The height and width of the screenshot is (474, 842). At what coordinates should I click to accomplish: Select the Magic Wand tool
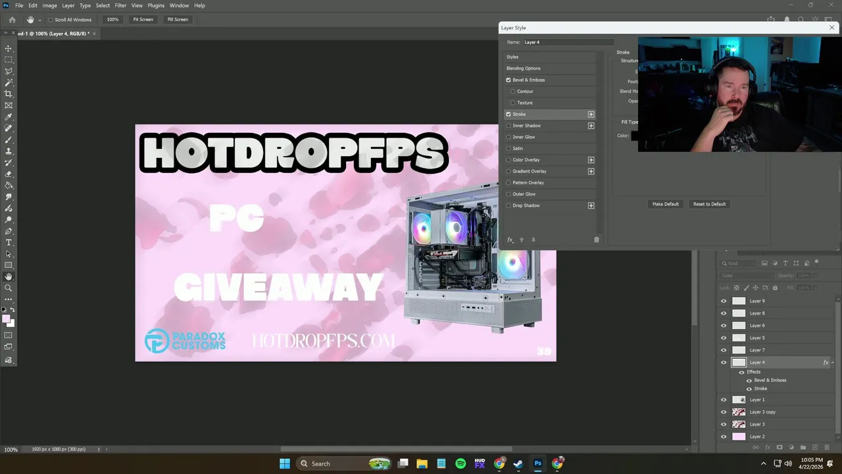click(9, 83)
